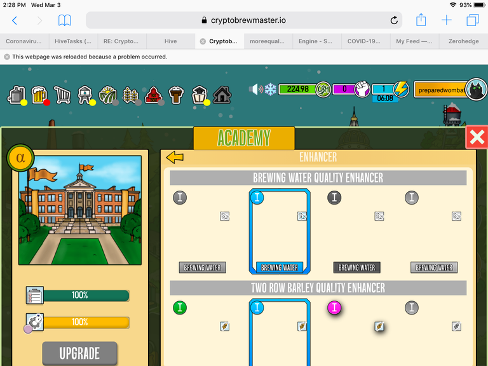Open the academy graduation cap icon
Image resolution: width=488 pixels, height=366 pixels.
pos(200,95)
